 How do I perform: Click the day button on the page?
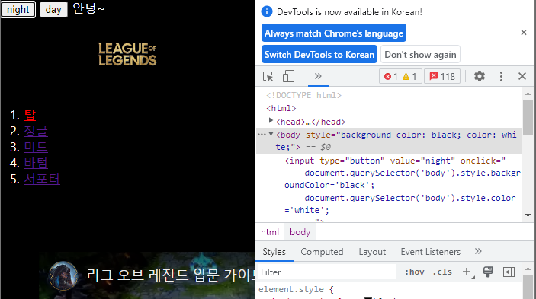coord(53,10)
